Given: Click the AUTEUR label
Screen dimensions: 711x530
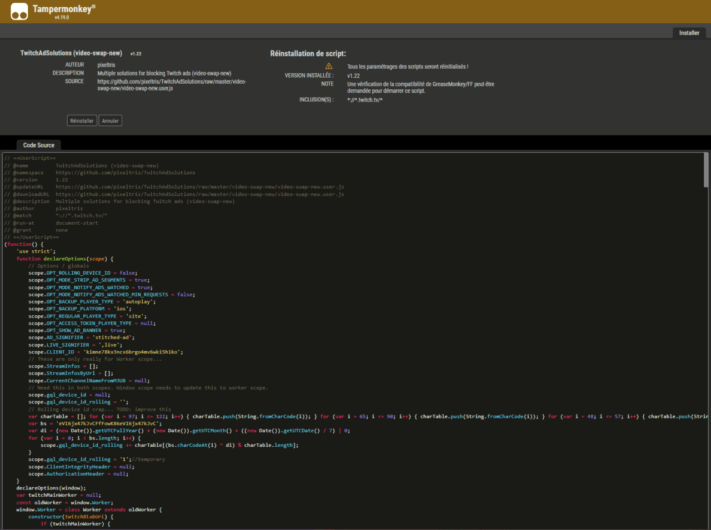Looking at the screenshot, I should point(74,65).
